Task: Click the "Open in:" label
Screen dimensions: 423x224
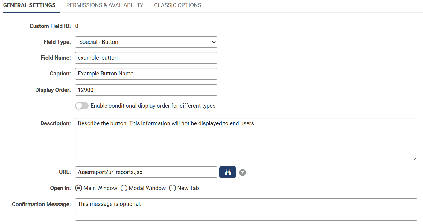Action: click(60, 188)
